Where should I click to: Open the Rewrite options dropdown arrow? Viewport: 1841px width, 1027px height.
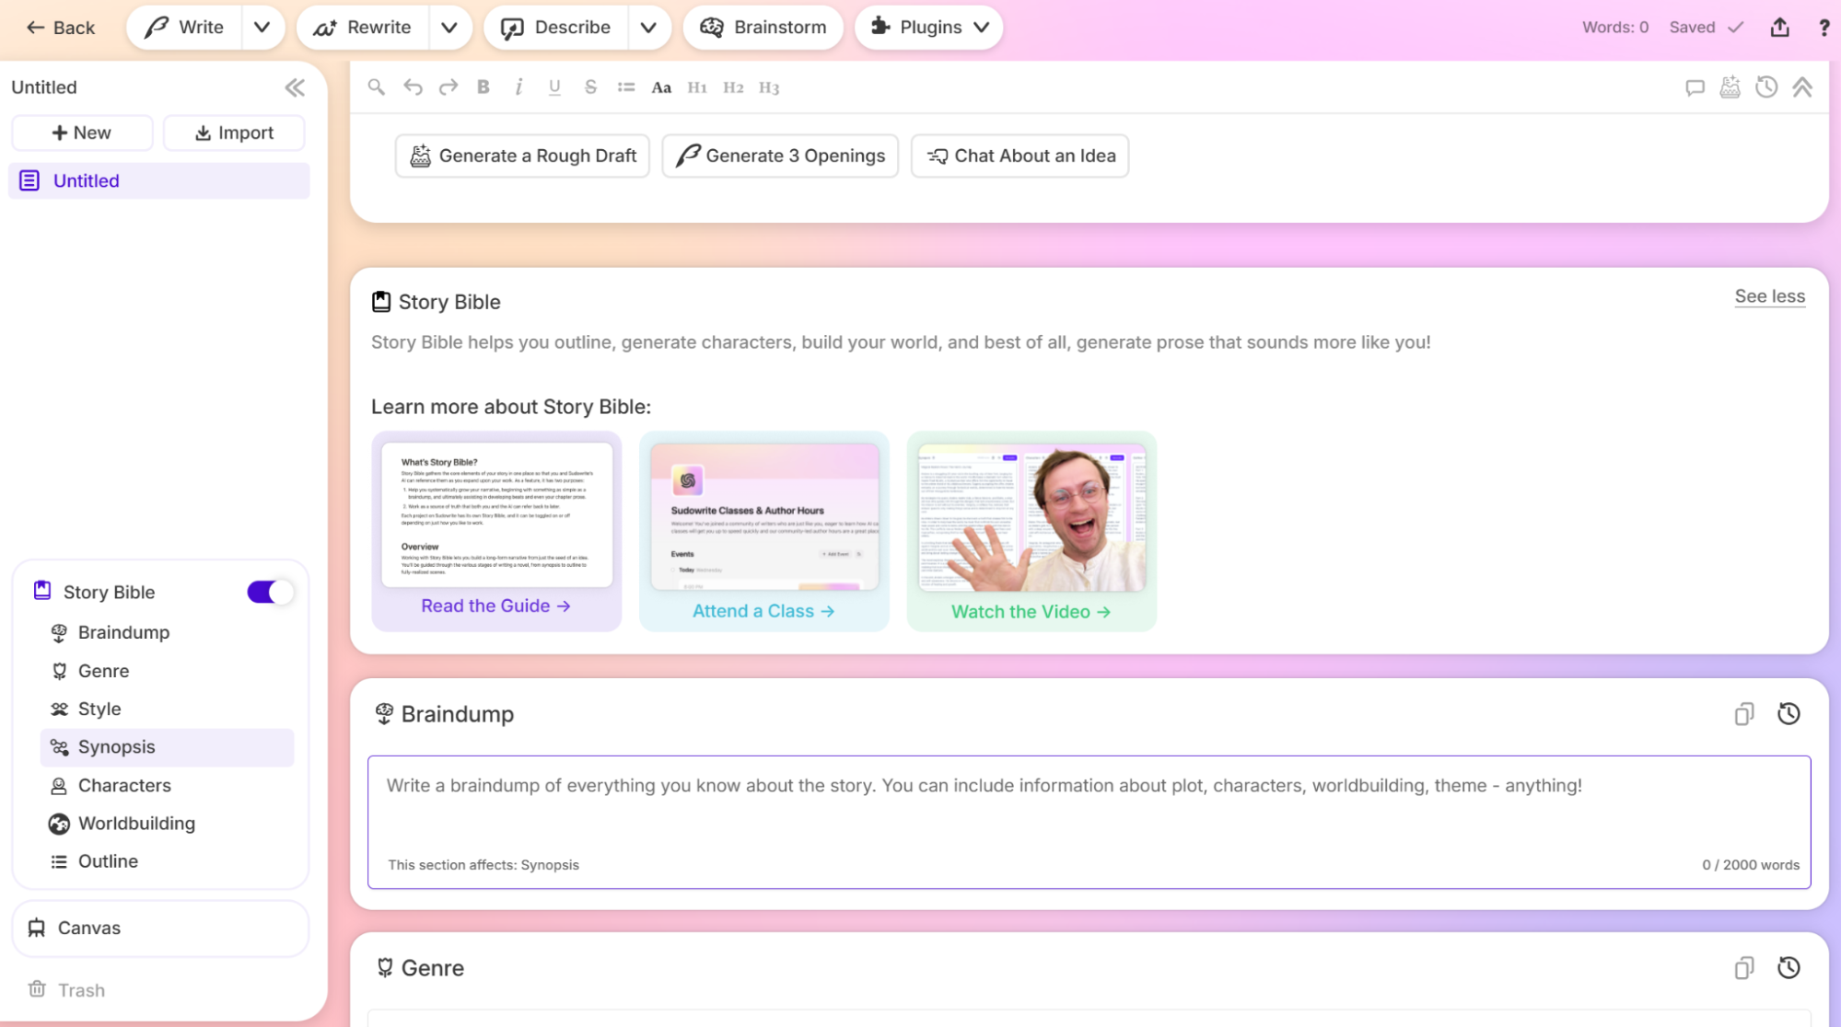click(449, 28)
